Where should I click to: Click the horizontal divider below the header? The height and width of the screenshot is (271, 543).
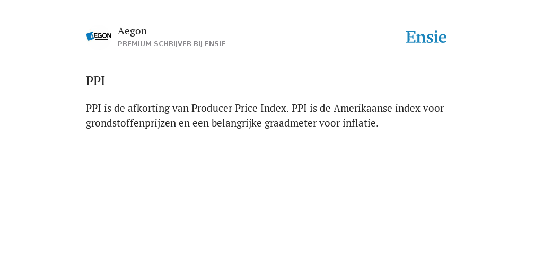pyautogui.click(x=271, y=60)
